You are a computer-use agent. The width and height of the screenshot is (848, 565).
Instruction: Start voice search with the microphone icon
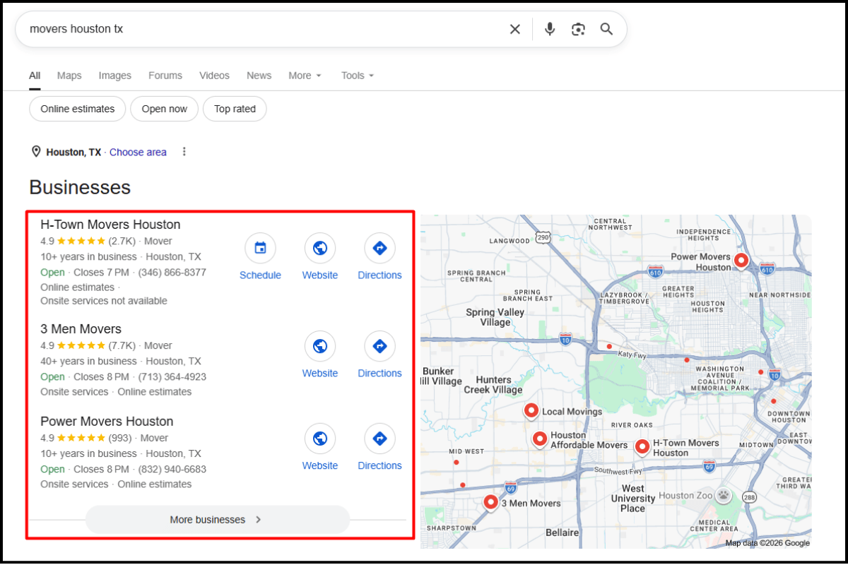(550, 29)
